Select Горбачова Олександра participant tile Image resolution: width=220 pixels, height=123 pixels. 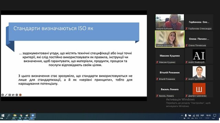tap(199, 22)
